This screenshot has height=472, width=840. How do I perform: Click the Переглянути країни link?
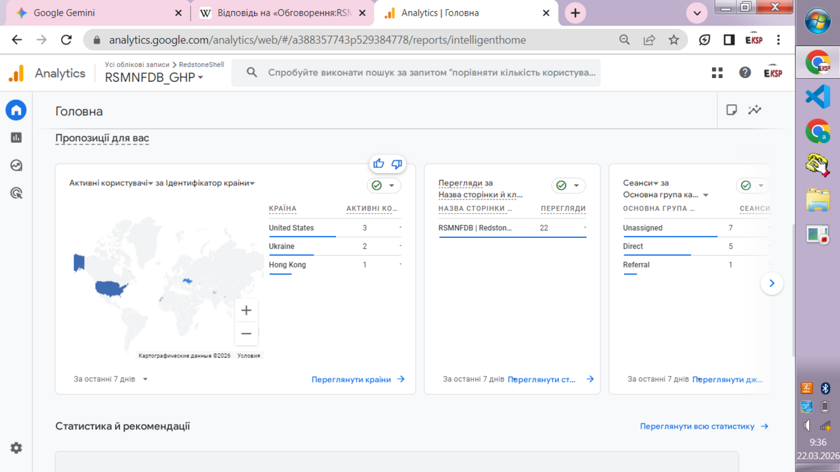coord(358,379)
